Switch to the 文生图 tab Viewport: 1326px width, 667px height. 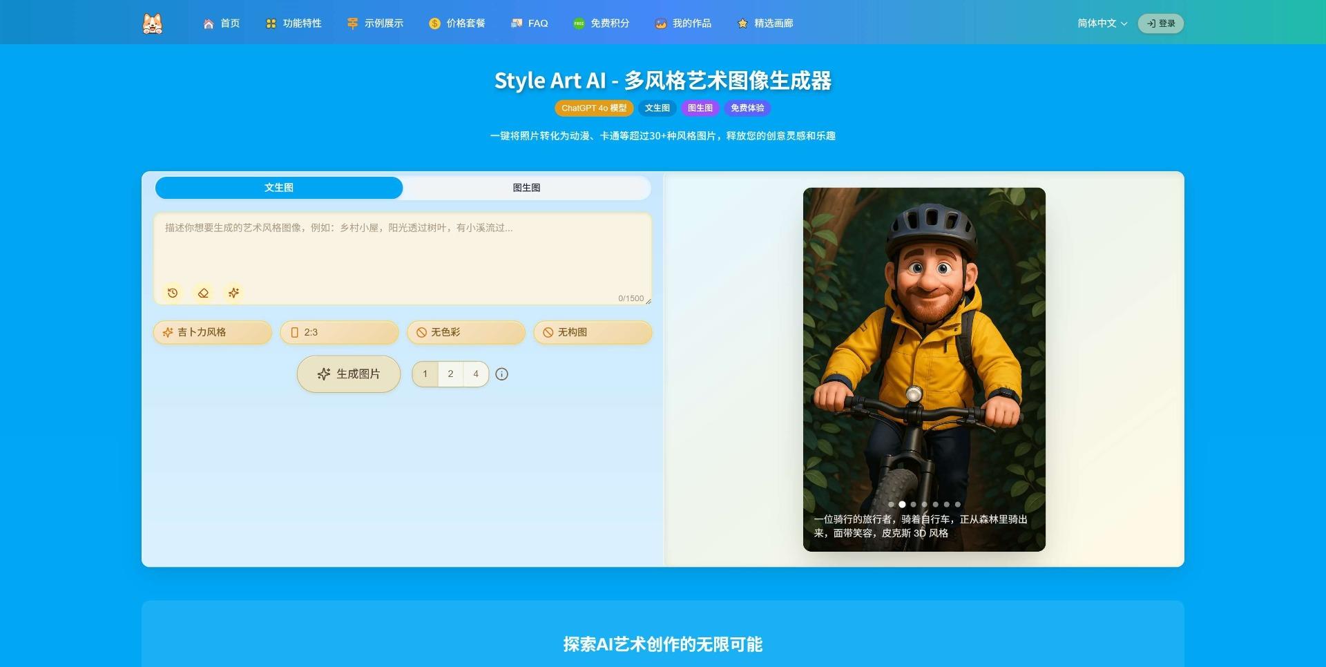[x=279, y=188]
